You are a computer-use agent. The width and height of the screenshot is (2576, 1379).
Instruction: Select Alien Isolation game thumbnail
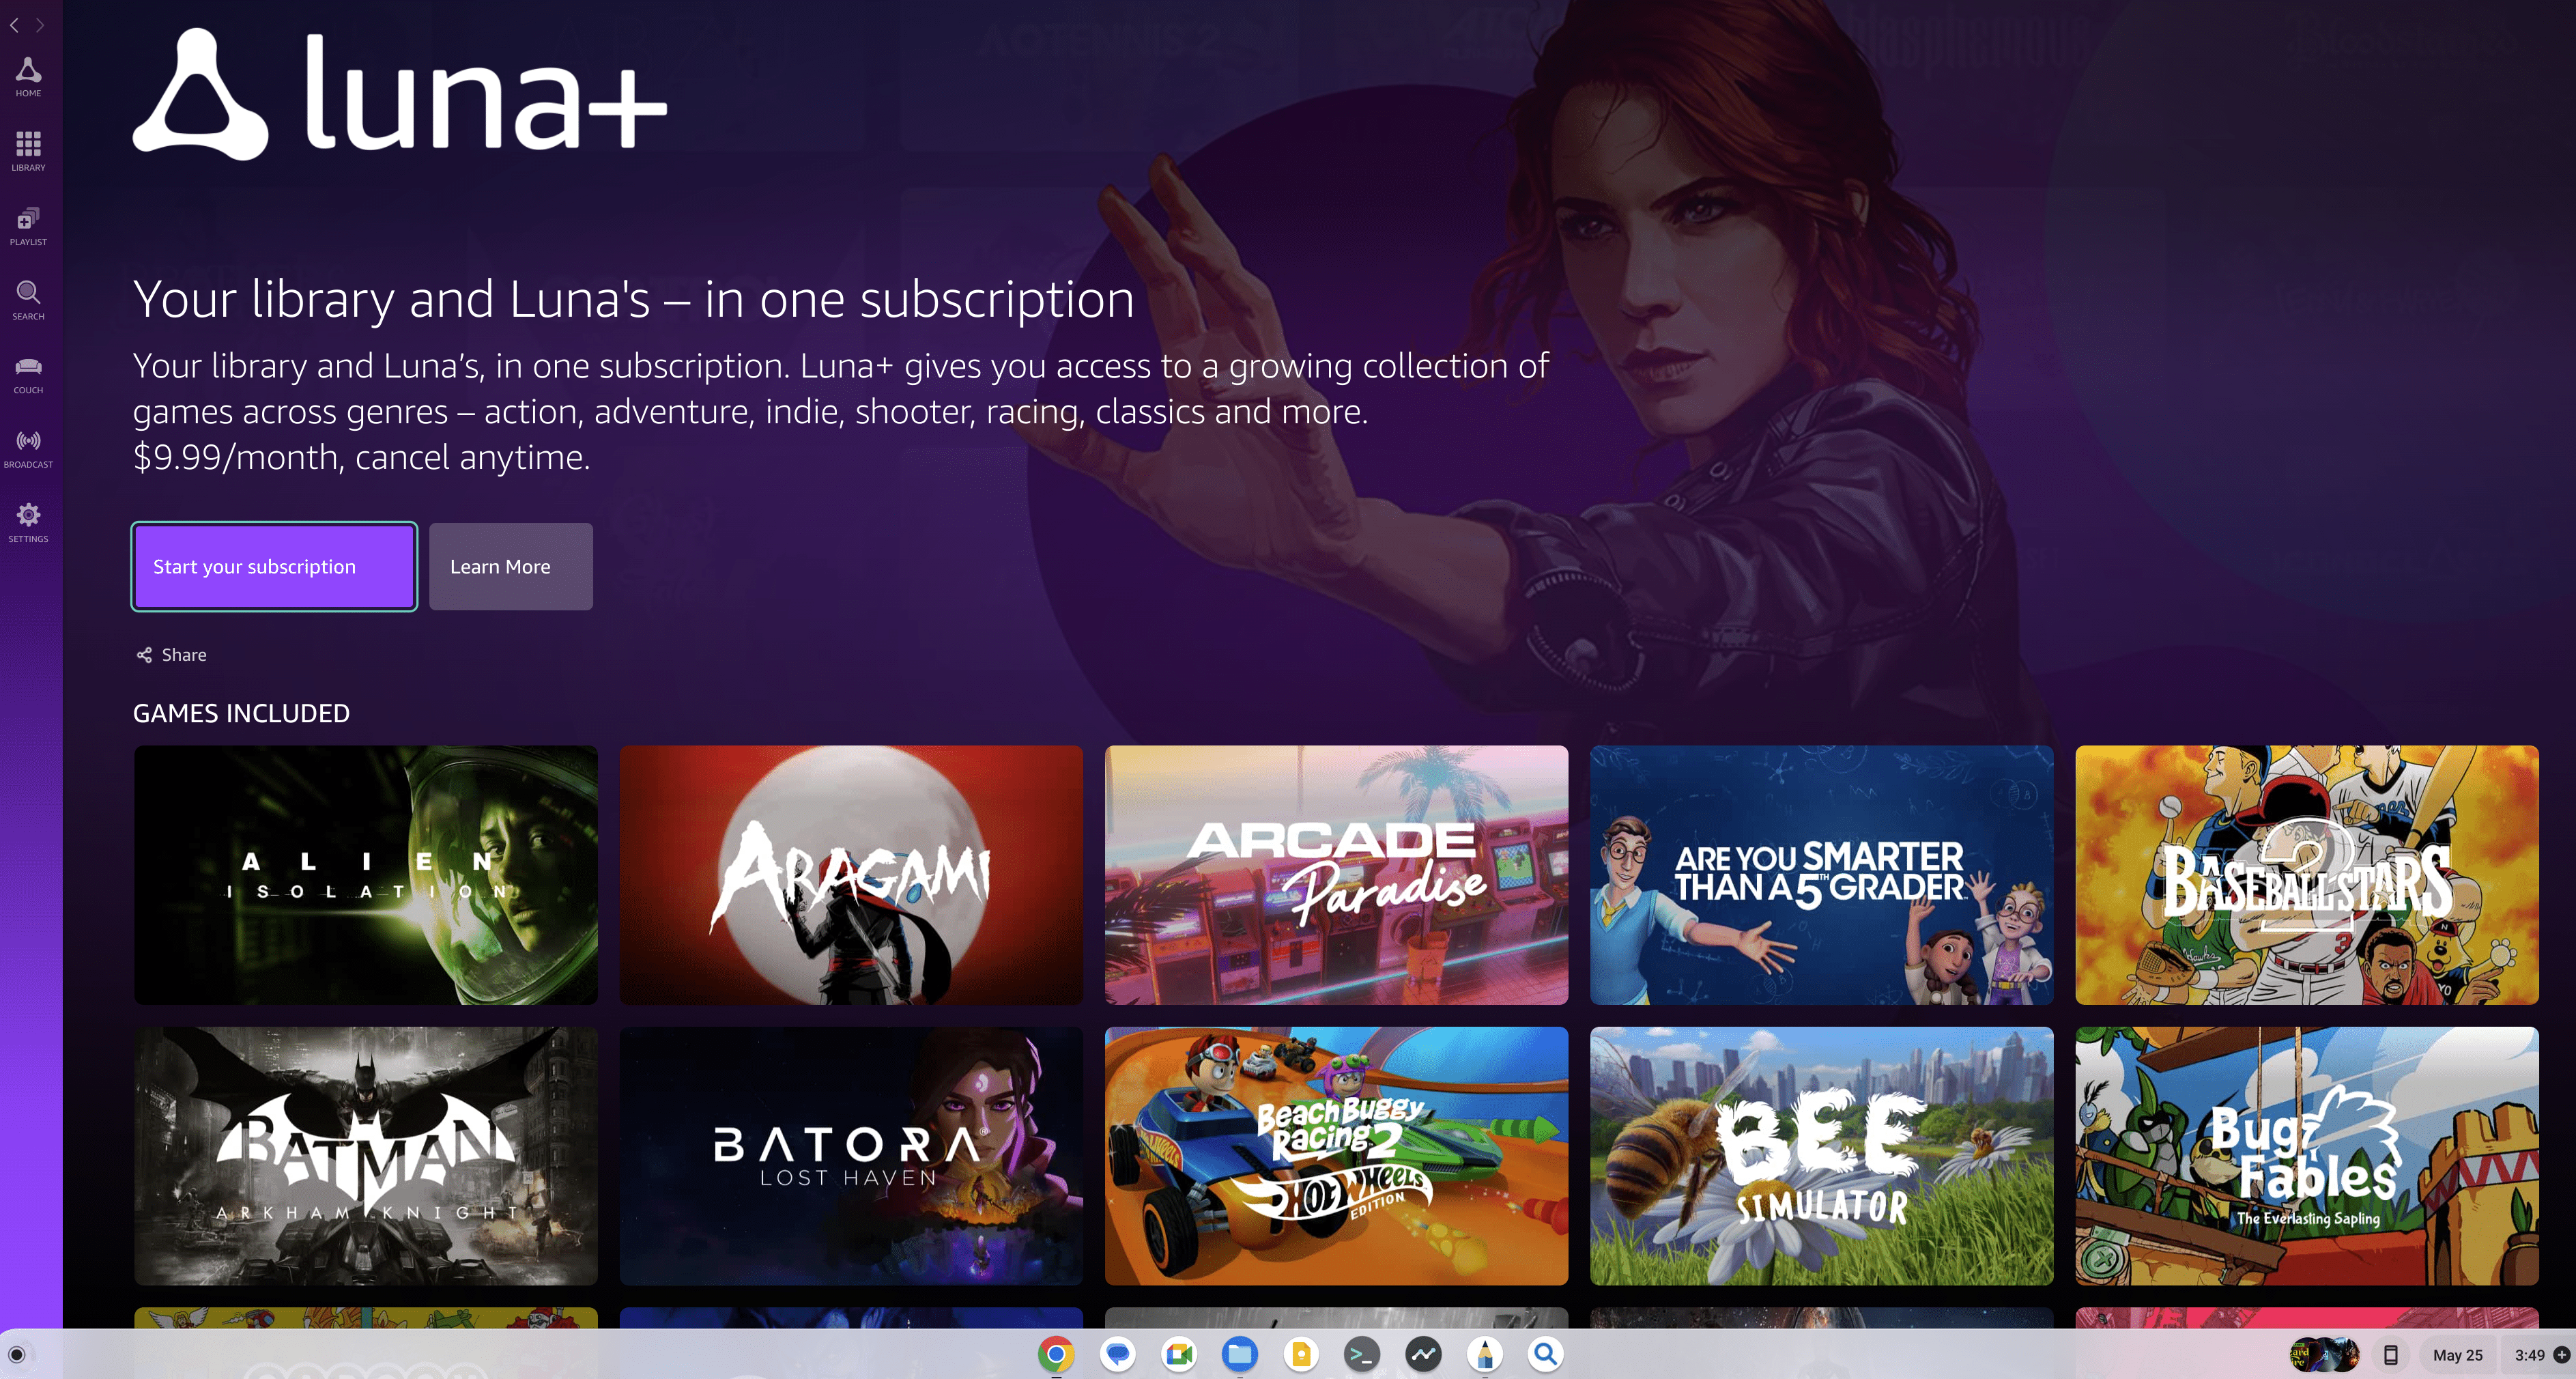(367, 875)
